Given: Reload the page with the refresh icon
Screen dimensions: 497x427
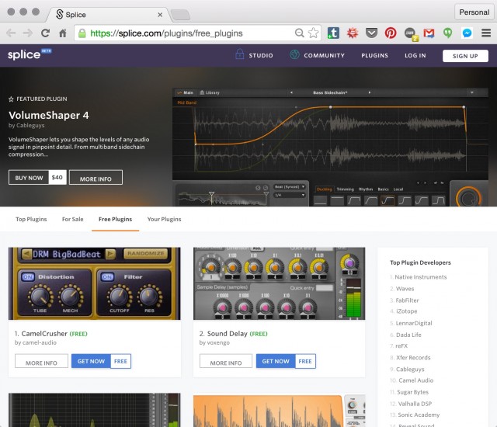Looking at the screenshot, I should coord(46,33).
